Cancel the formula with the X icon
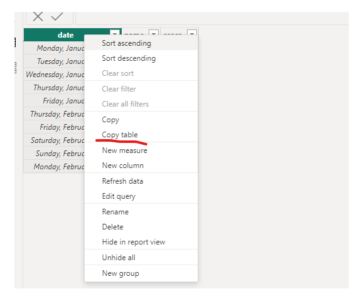Screen dimensions: 362x289 click(38, 16)
